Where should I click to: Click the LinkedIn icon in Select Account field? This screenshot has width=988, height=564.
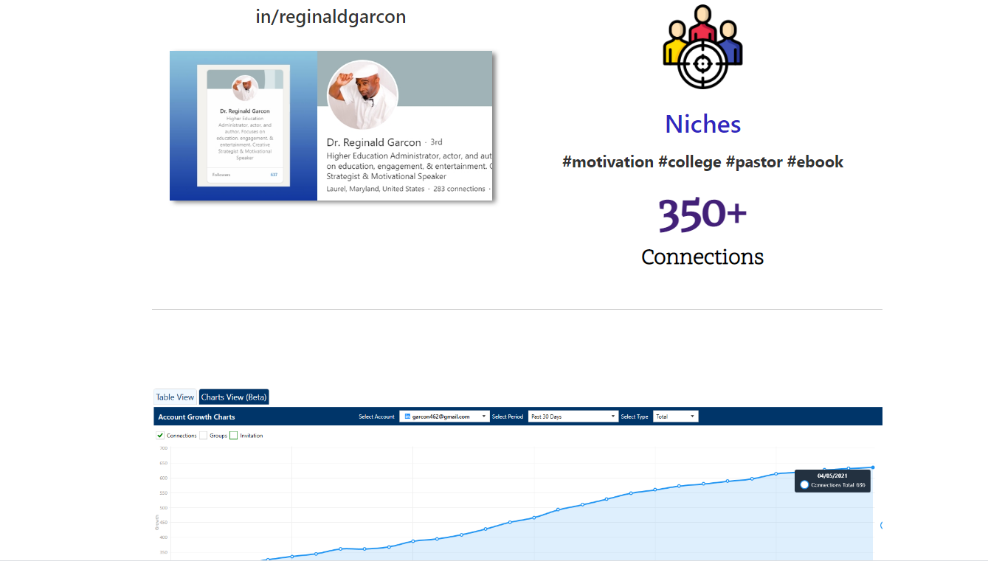tap(407, 417)
